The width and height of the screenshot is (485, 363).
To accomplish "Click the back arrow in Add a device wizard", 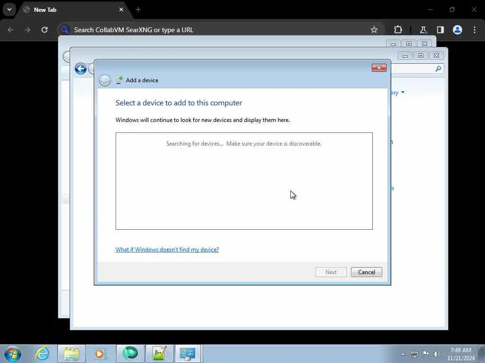I will click(105, 80).
